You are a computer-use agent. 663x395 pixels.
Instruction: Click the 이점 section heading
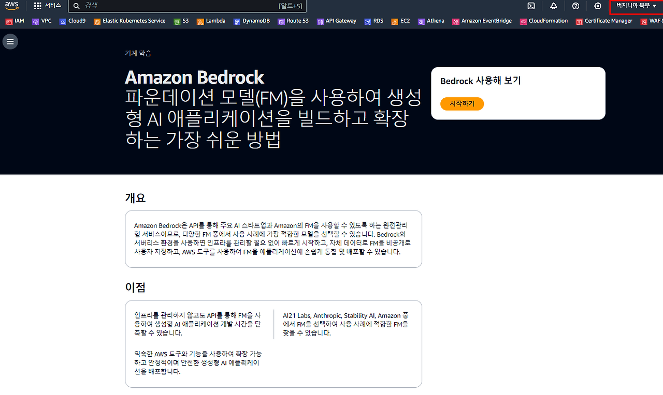point(135,287)
